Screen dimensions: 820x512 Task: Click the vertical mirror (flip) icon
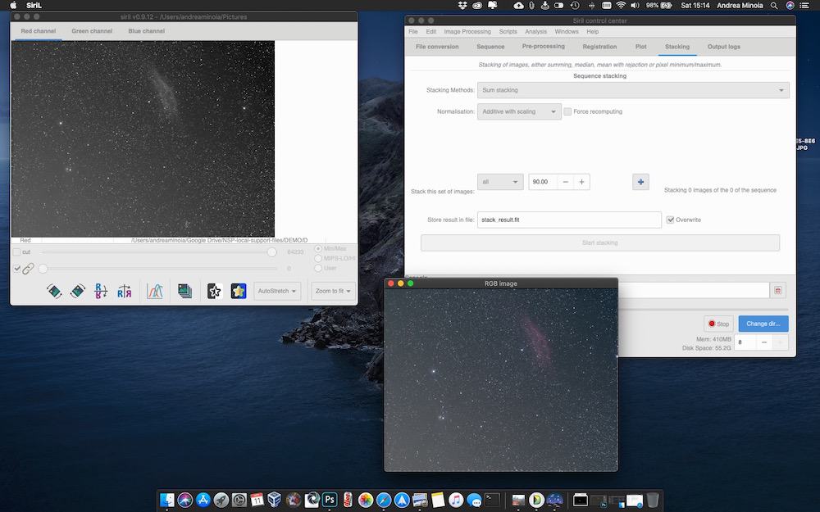101,291
